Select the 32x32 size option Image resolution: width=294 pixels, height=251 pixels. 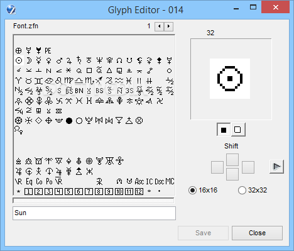pyautogui.click(x=253, y=190)
